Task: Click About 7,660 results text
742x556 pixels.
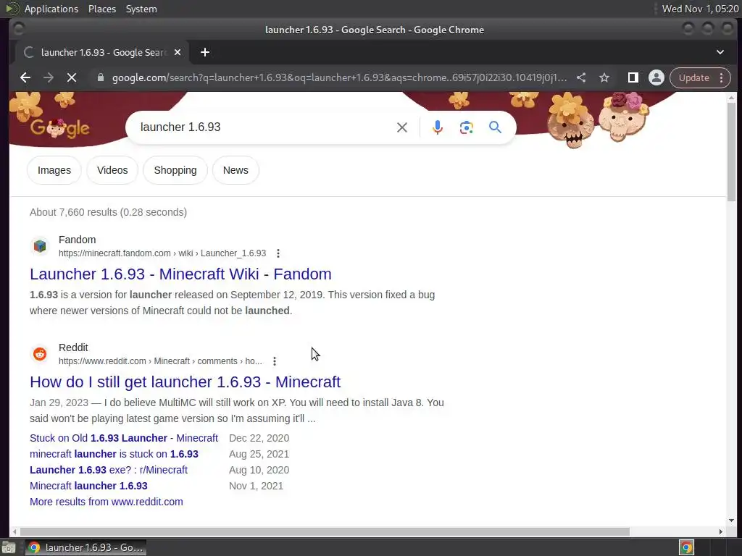Action: [x=109, y=212]
